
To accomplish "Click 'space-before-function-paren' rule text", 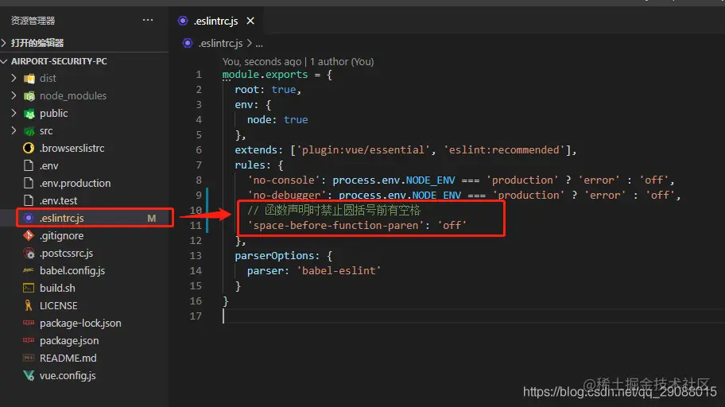I will point(335,225).
